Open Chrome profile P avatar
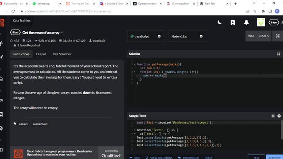 [277, 11]
